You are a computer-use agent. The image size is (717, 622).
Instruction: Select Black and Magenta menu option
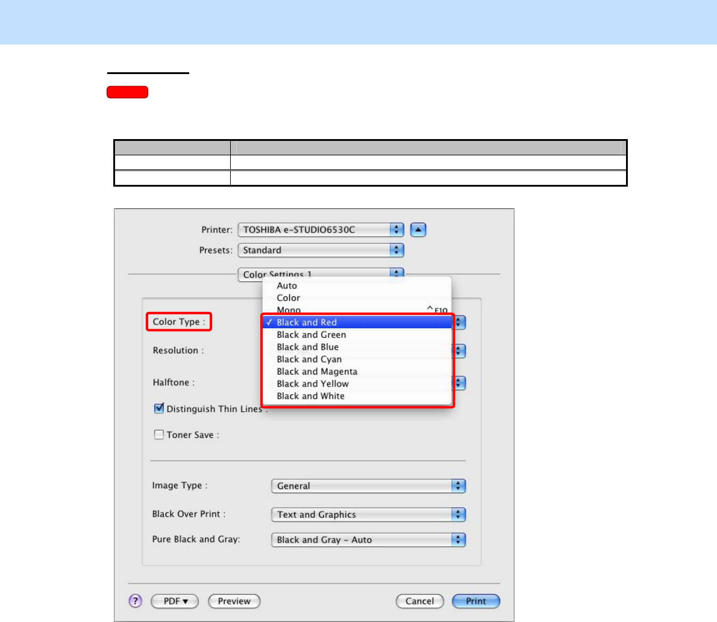(x=357, y=372)
